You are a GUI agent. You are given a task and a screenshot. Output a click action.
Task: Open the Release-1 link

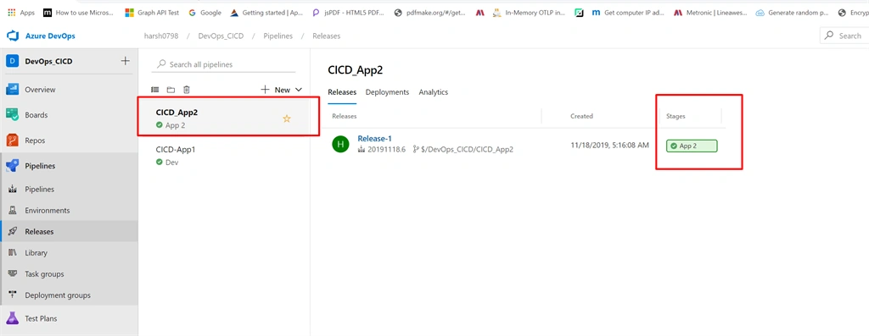coord(374,138)
